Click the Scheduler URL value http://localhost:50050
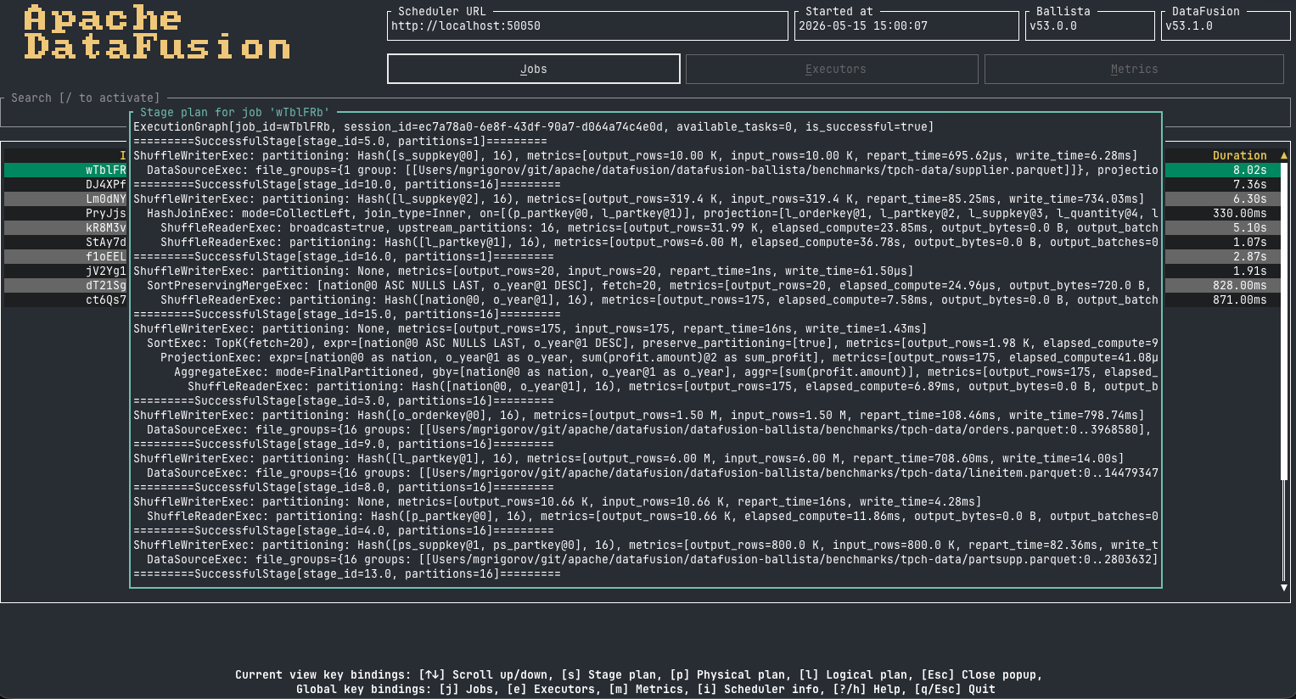The width and height of the screenshot is (1296, 699). coord(466,25)
